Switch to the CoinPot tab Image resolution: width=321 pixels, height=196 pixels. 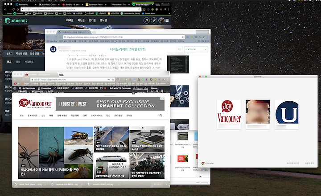click(x=49, y=4)
